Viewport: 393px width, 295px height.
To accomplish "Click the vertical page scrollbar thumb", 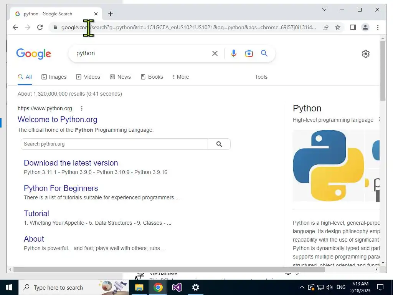I will [x=383, y=71].
